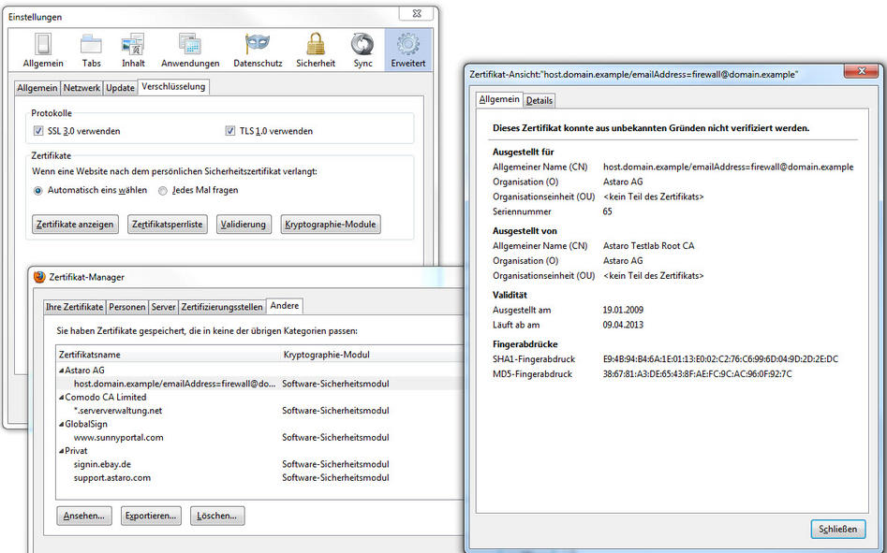Click Software-Sicherheitsmodul in the signin.ebay.de row
Screen dimensions: 887x553
coord(335,464)
